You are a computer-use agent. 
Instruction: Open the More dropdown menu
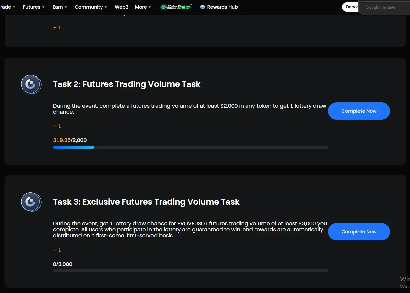point(143,7)
